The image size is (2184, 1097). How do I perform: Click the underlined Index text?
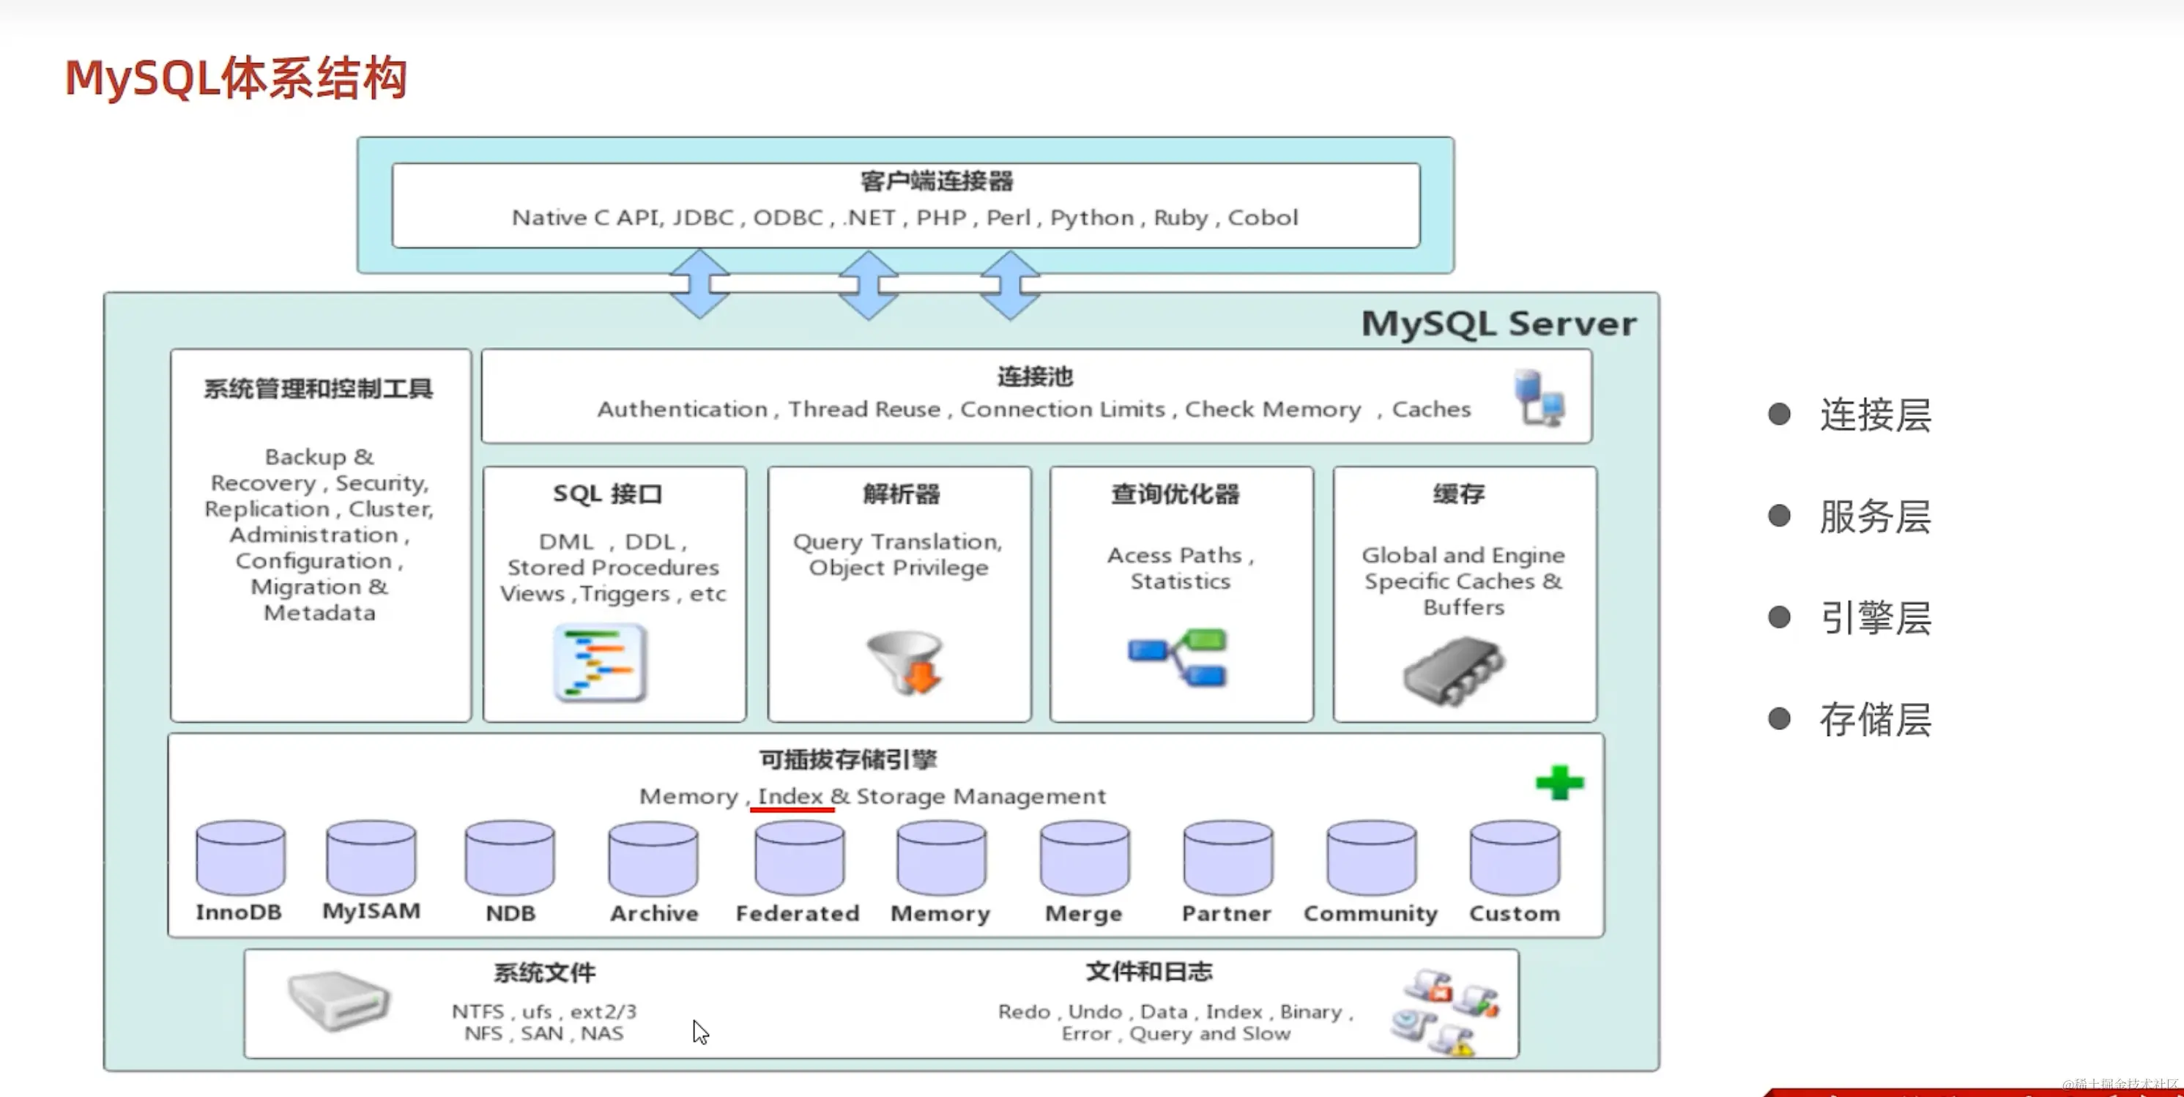790,796
